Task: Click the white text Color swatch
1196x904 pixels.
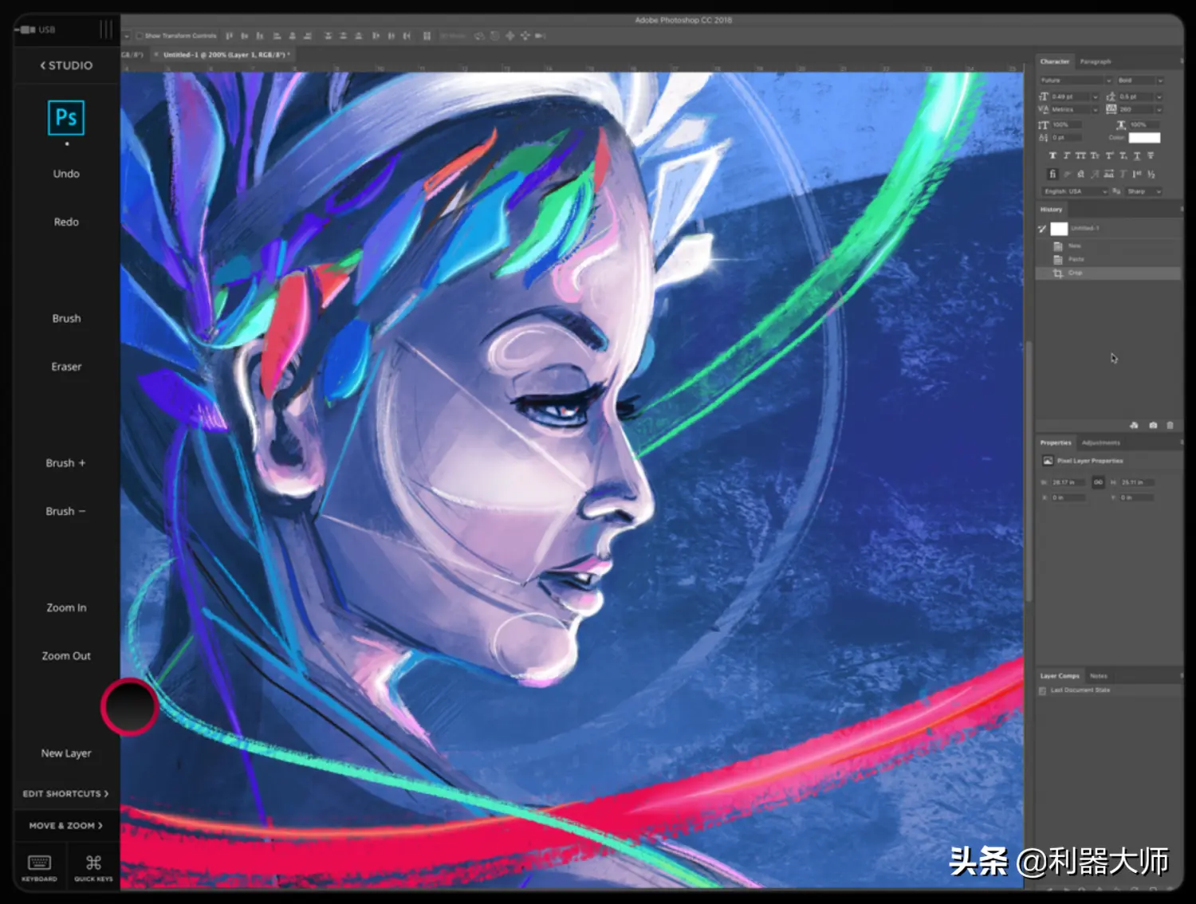Action: coord(1144,138)
